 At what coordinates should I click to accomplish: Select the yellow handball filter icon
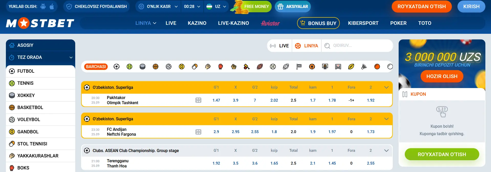(182, 67)
